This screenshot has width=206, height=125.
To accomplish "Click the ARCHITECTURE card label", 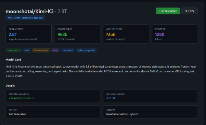I will 114,29.
